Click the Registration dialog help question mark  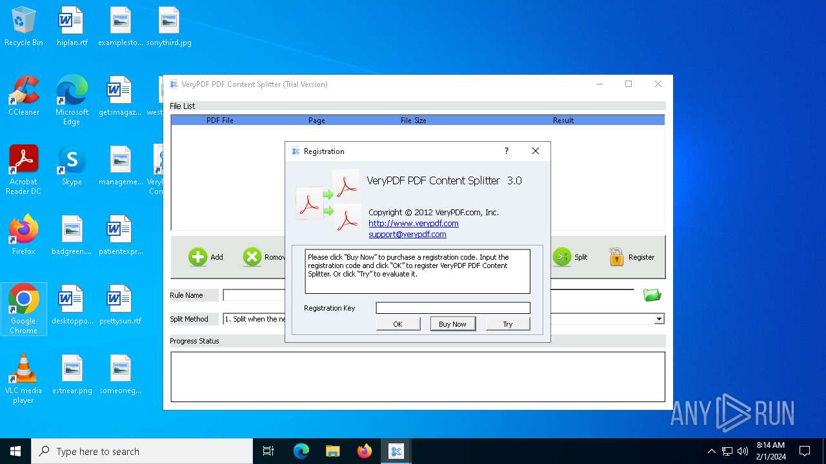[x=507, y=151]
